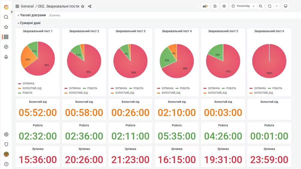Click the (8 panels) label
This screenshot has height=169, width=301.
[55, 15]
